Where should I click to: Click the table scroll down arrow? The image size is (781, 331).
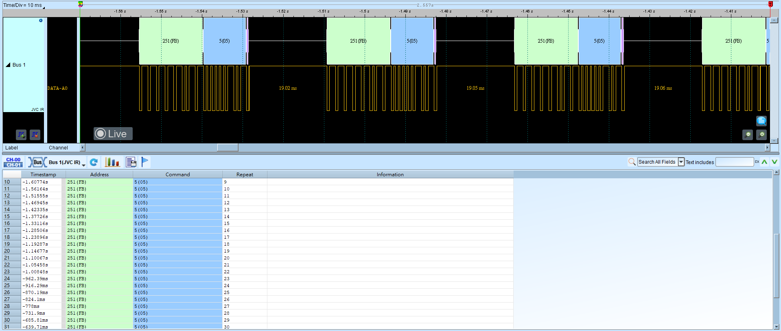coord(776,327)
